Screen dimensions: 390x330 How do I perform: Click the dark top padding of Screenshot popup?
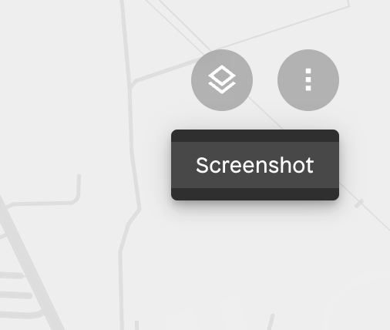click(x=255, y=136)
